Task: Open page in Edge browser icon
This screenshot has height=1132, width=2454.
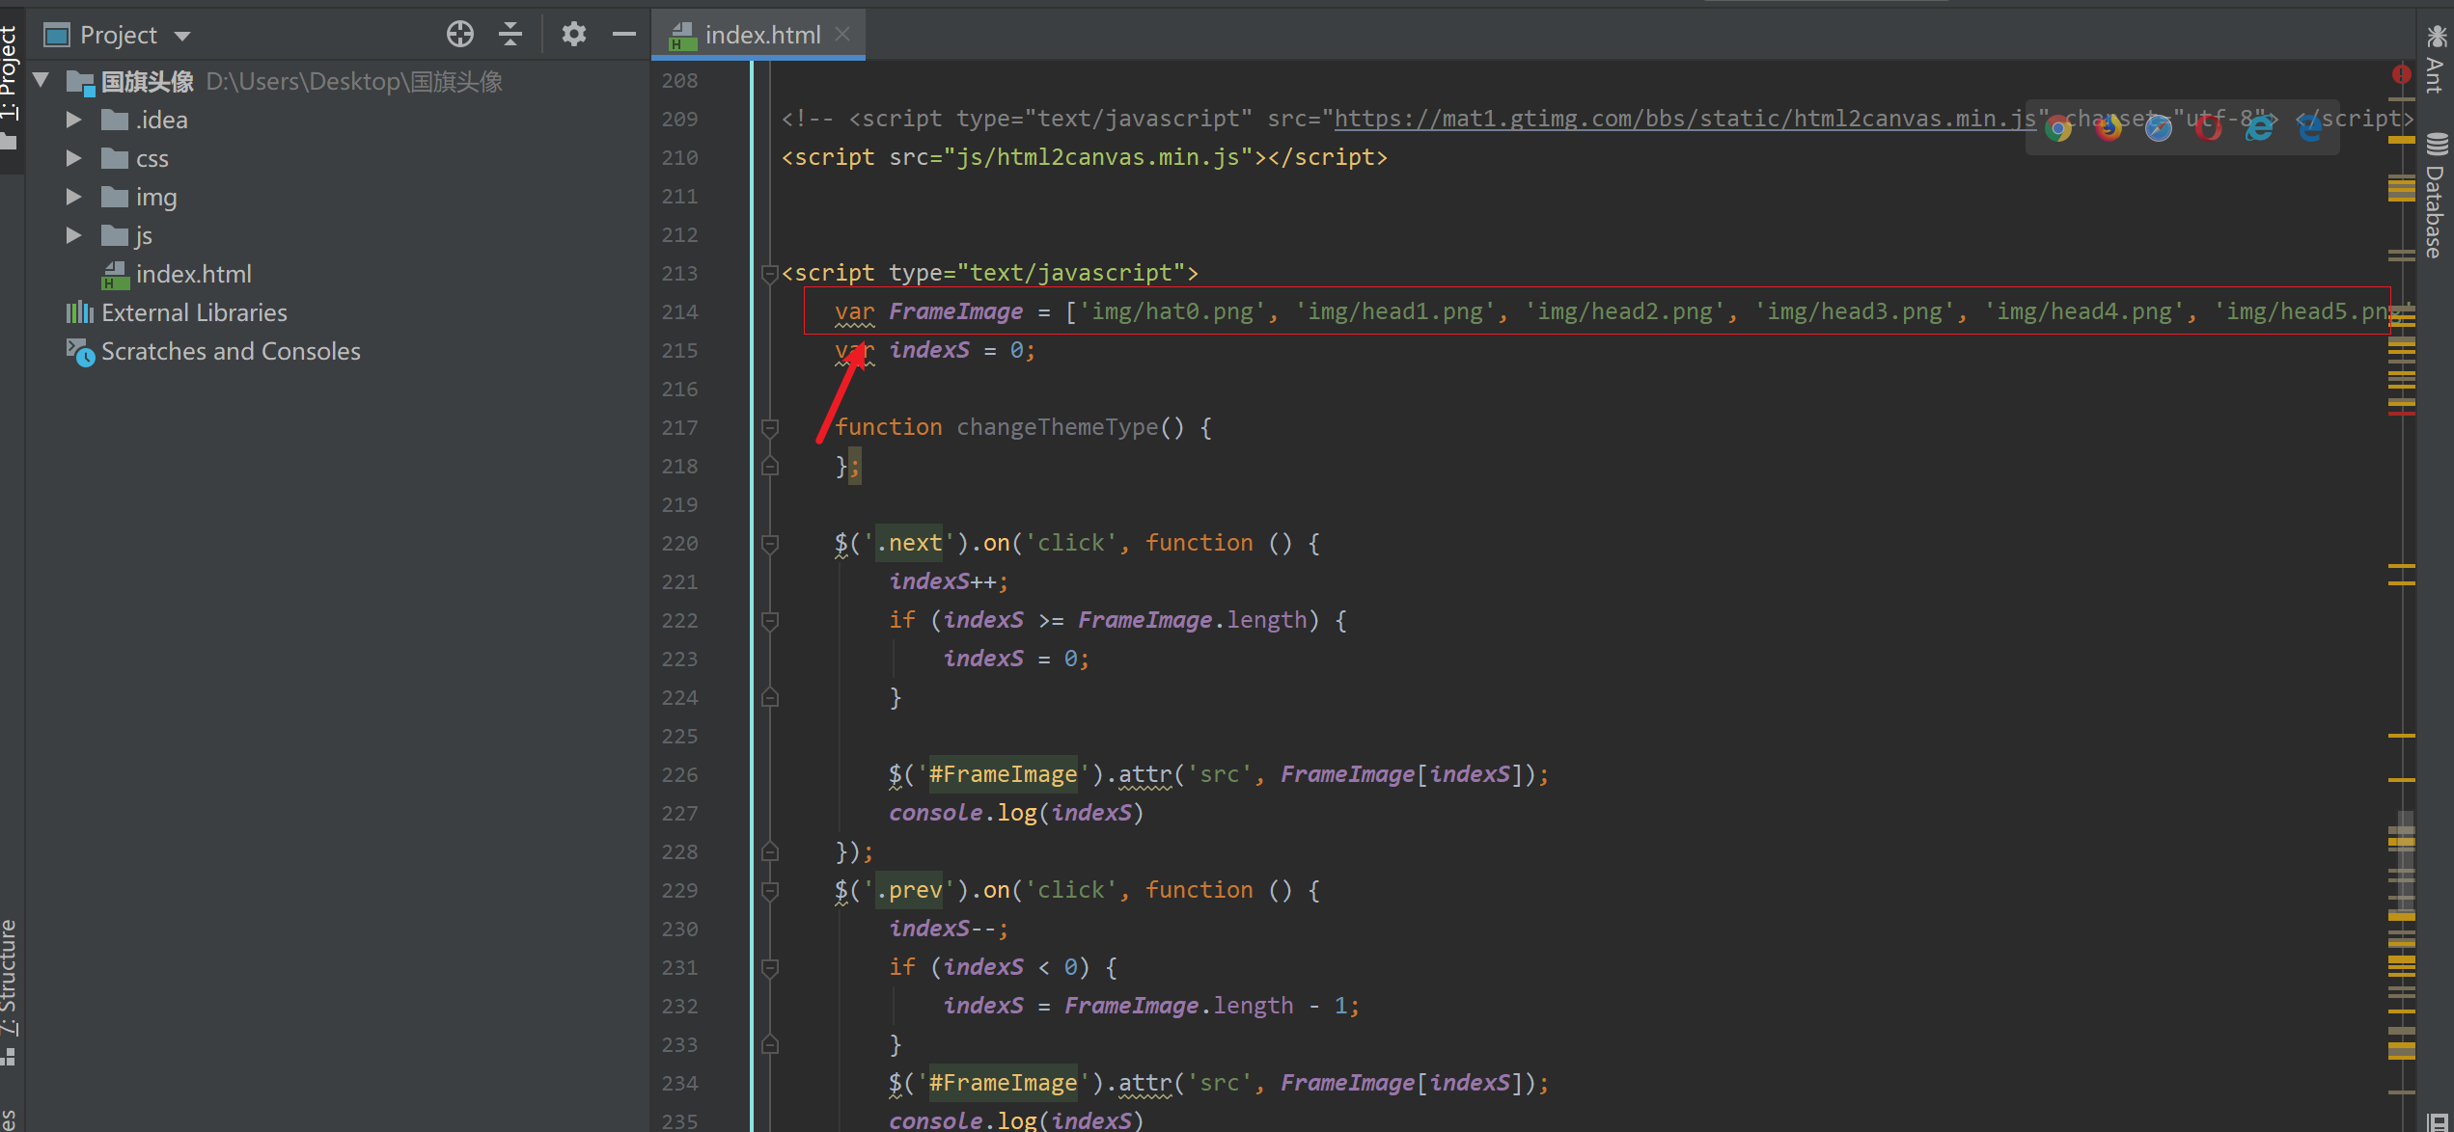Action: tap(2309, 127)
